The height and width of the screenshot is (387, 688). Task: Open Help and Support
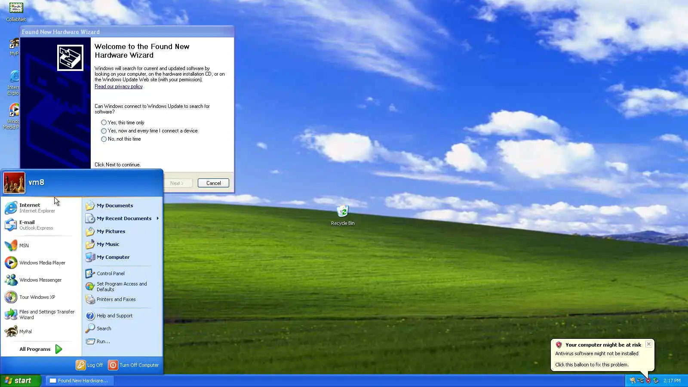[122, 316]
